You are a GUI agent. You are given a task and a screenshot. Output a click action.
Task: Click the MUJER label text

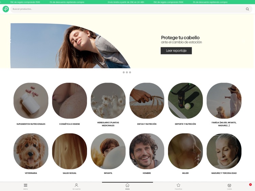[x=185, y=173]
